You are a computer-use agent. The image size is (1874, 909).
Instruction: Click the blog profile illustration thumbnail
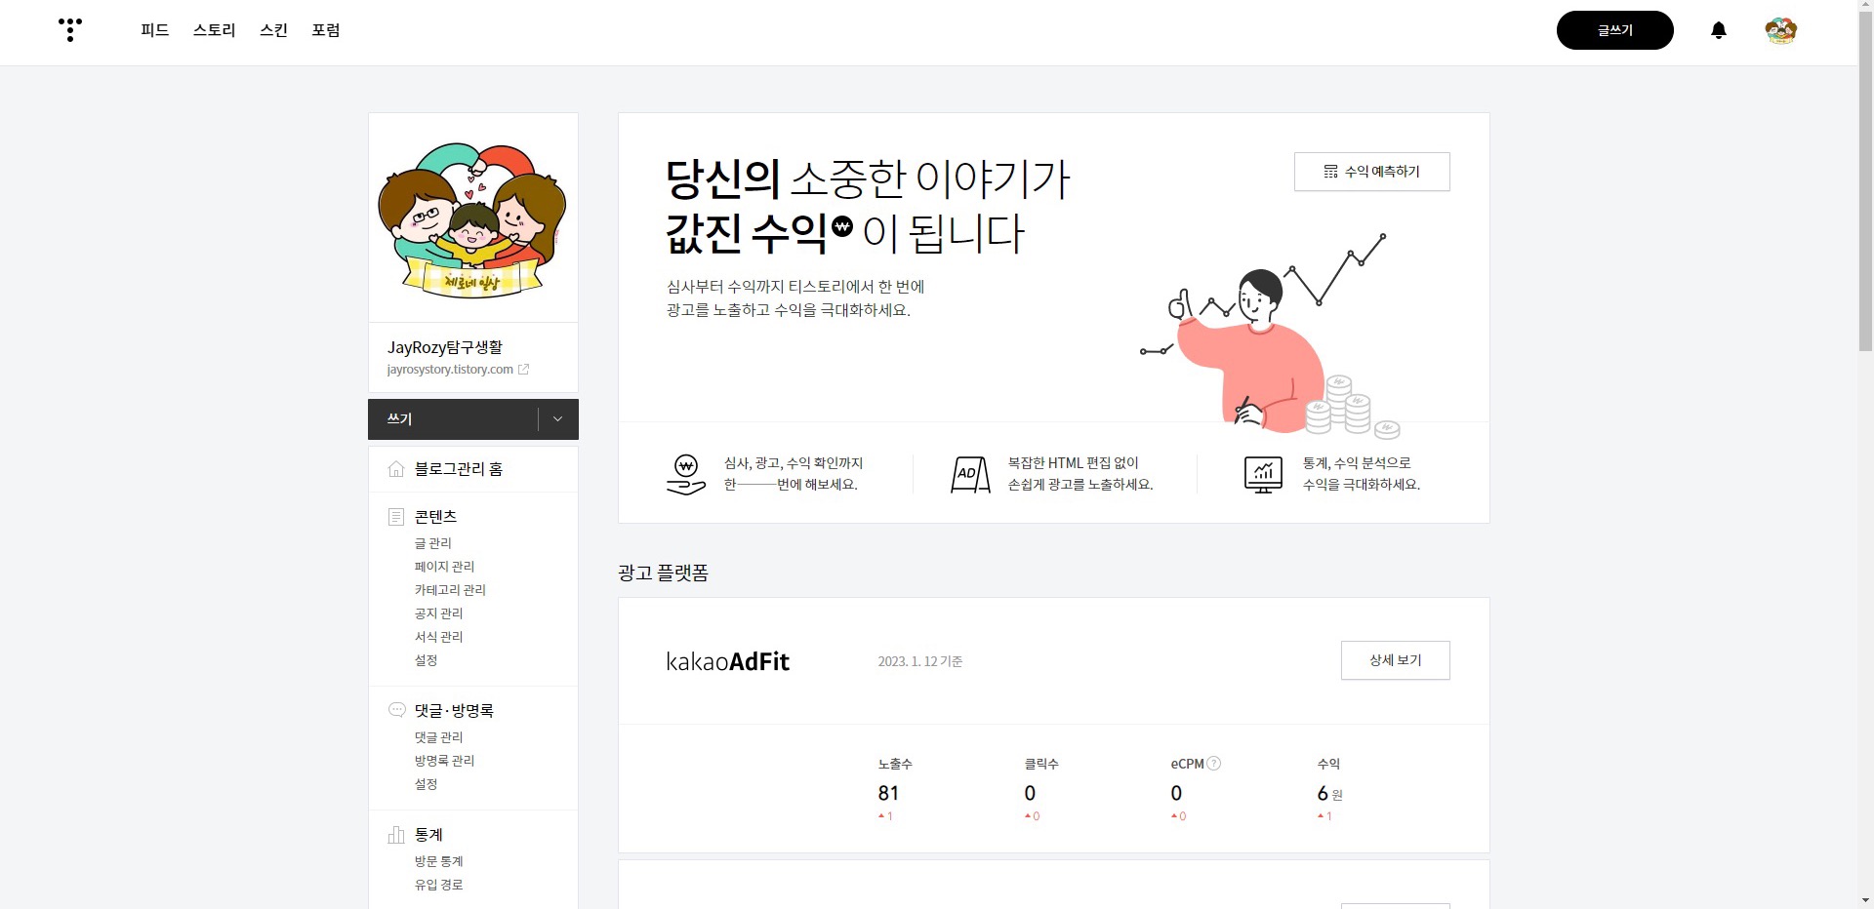pyautogui.click(x=473, y=218)
